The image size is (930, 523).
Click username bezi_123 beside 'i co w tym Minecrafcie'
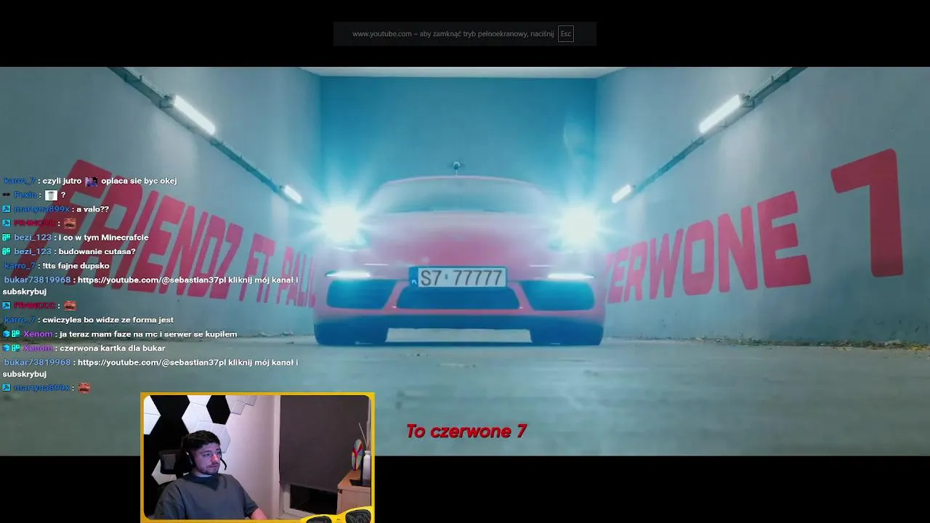(33, 238)
